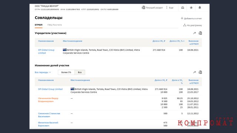Viewport: 237px width, 133px height.
Task: Select the Все filter
Action: coord(80,72)
